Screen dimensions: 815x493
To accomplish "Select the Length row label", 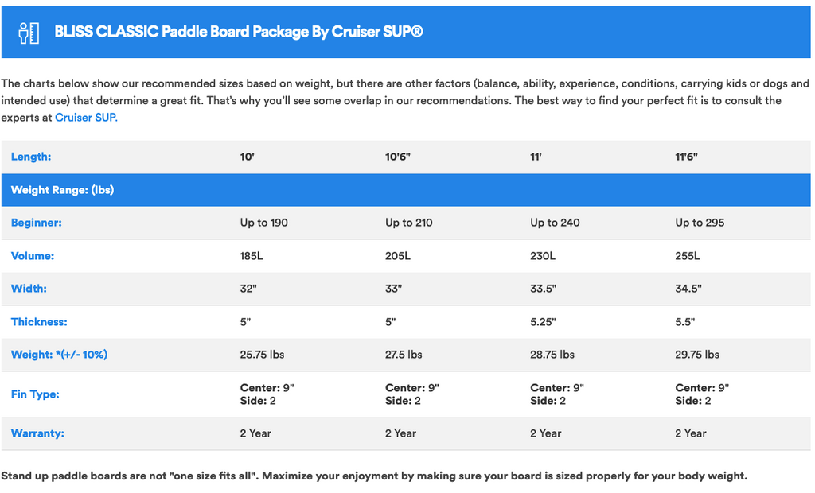I will (31, 157).
